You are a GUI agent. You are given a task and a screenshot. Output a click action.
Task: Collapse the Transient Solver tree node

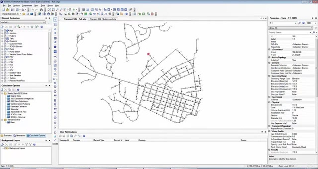2,120
